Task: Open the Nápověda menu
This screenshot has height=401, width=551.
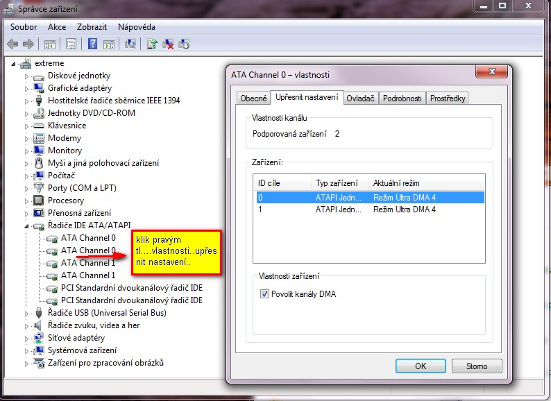Action: pos(136,26)
